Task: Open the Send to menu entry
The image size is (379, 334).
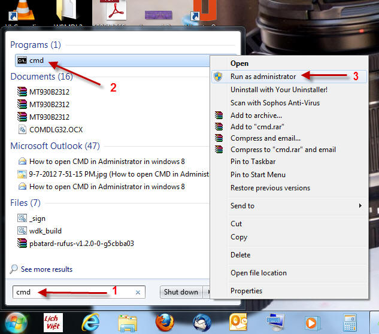Action: [x=242, y=206]
